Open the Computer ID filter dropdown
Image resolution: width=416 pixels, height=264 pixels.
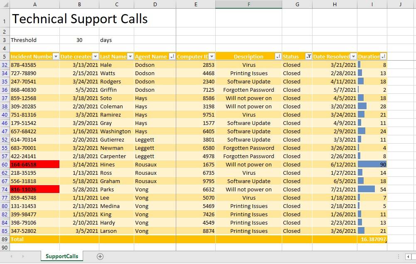click(212, 56)
